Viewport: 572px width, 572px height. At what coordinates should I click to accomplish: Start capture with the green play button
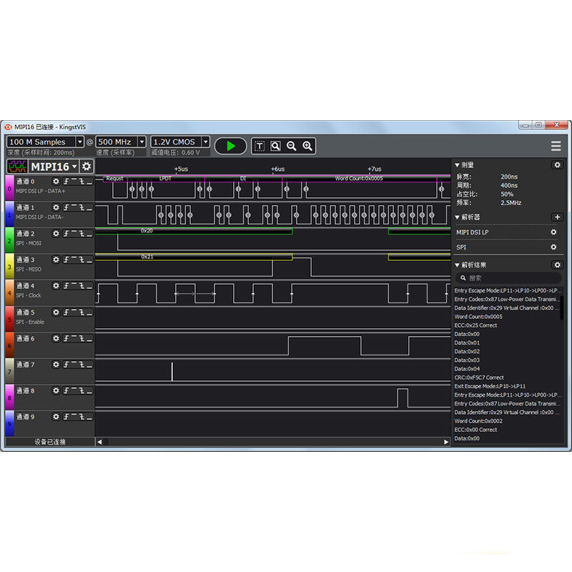(230, 146)
